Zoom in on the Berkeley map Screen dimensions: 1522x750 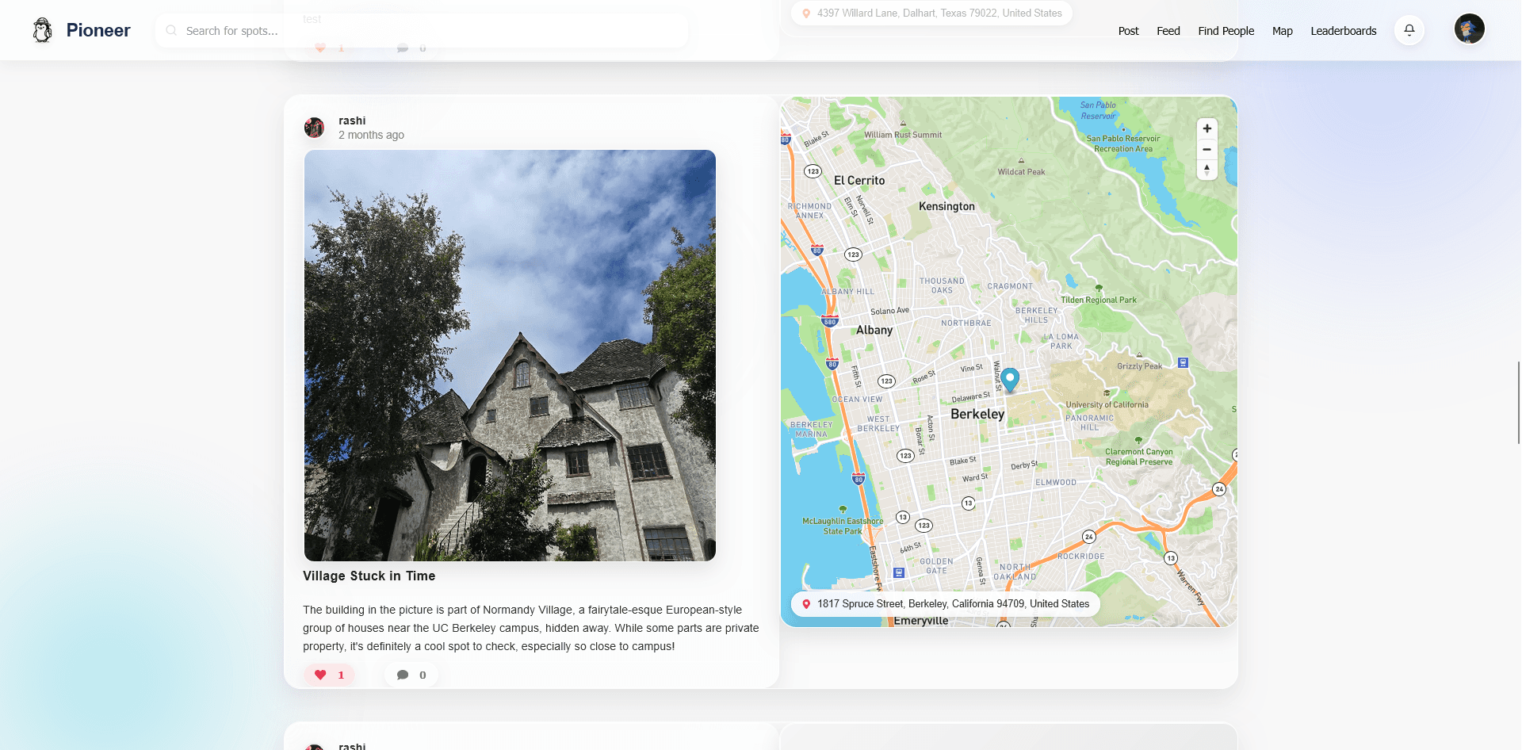click(1207, 128)
